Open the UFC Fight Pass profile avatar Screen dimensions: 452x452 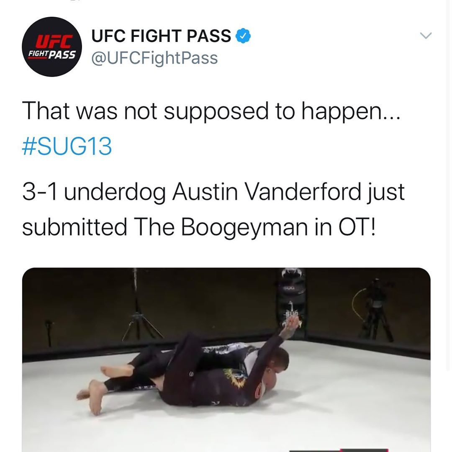pos(52,47)
